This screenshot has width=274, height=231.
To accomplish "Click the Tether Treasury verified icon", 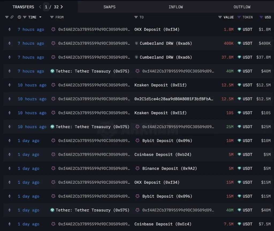I will (52, 71).
